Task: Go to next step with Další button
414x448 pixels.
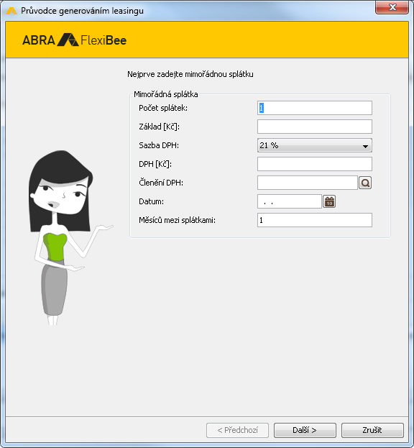Action: 305,430
